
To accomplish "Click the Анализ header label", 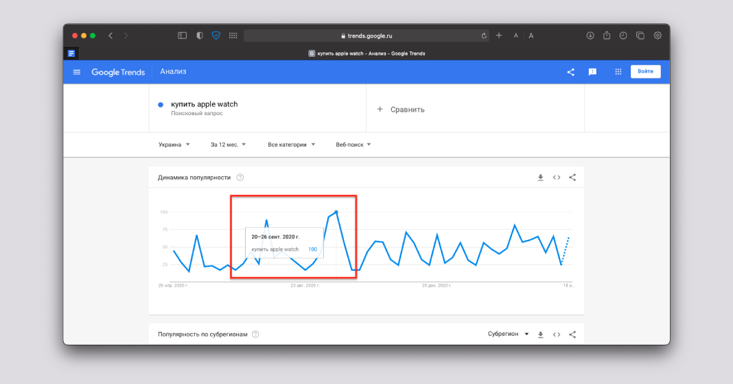I will click(x=173, y=71).
